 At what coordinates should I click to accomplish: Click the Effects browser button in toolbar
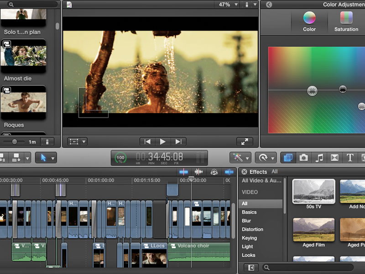click(x=288, y=158)
